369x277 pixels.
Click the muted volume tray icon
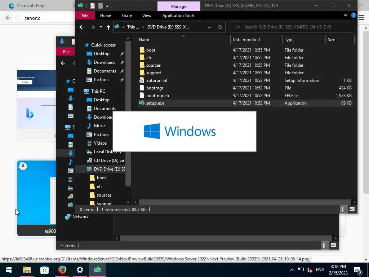pos(310,270)
